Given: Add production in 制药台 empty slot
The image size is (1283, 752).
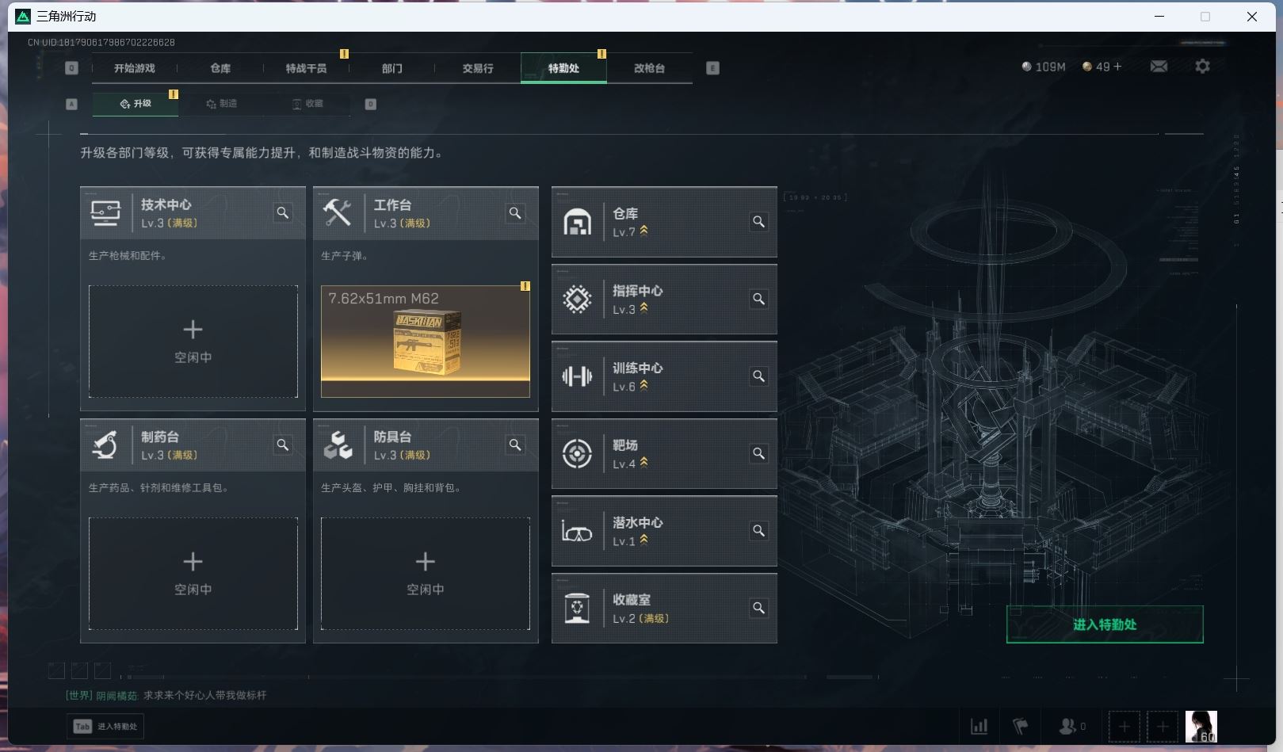Looking at the screenshot, I should (193, 574).
